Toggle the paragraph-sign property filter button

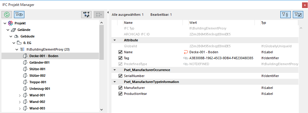(x=286, y=15)
